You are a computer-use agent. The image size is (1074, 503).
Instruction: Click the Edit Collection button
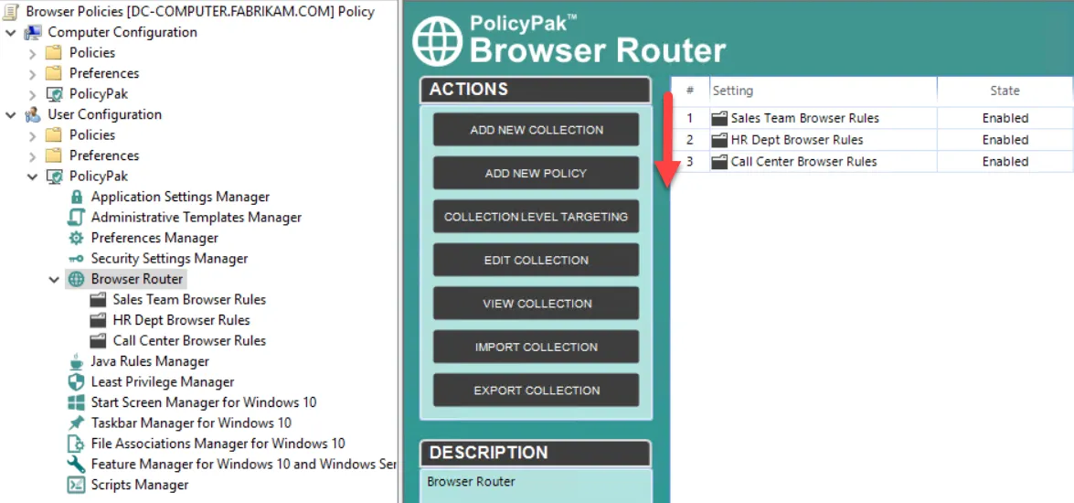tap(537, 261)
